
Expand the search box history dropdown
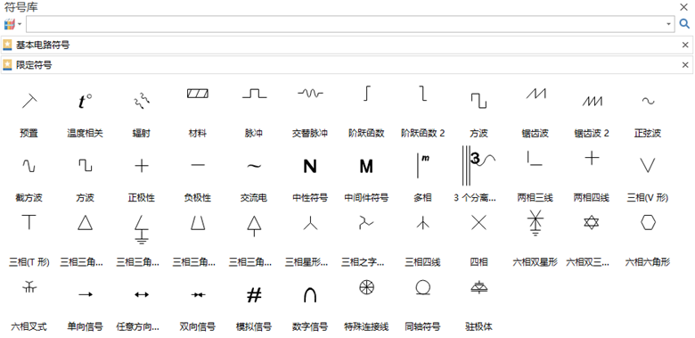669,24
